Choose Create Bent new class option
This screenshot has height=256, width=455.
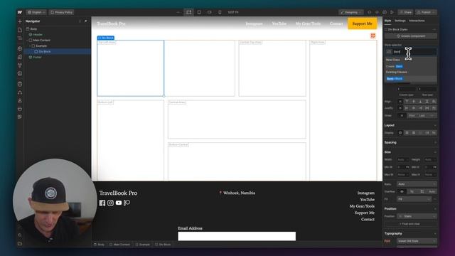click(x=410, y=66)
